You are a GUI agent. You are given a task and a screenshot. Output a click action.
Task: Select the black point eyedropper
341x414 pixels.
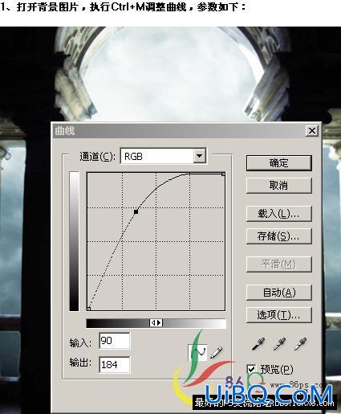[x=258, y=344]
